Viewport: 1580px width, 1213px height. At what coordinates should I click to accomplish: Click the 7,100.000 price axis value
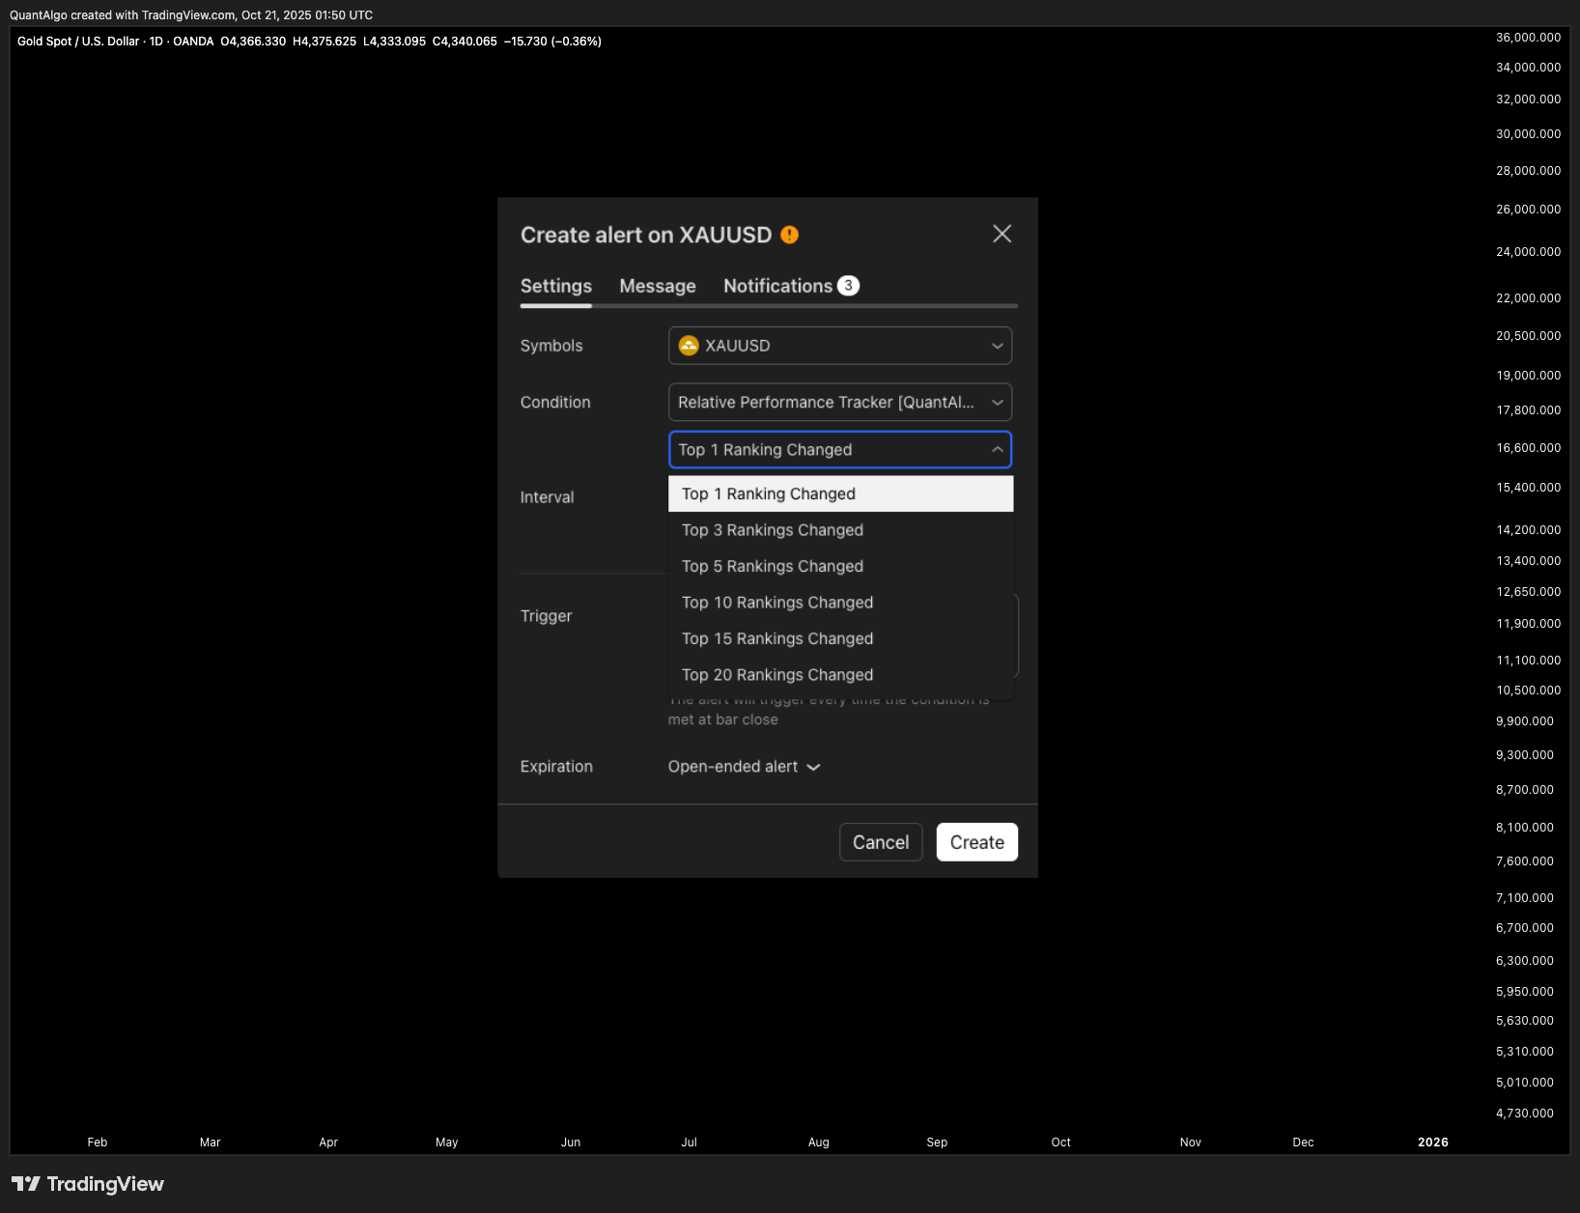tap(1524, 898)
